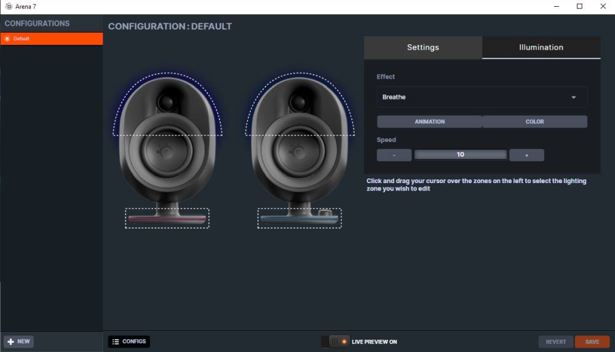Click the speed slider showing 10

pyautogui.click(x=460, y=155)
